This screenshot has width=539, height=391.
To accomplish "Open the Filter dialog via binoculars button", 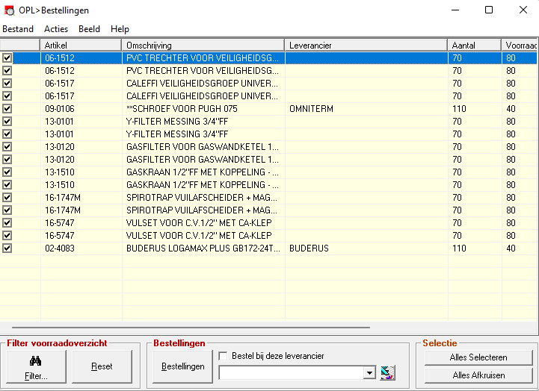I will (36, 366).
